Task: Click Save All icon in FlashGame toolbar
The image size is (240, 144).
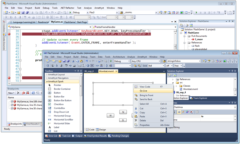Action: pos(27,12)
